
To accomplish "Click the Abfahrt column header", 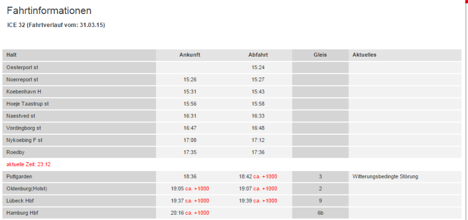I will click(258, 55).
